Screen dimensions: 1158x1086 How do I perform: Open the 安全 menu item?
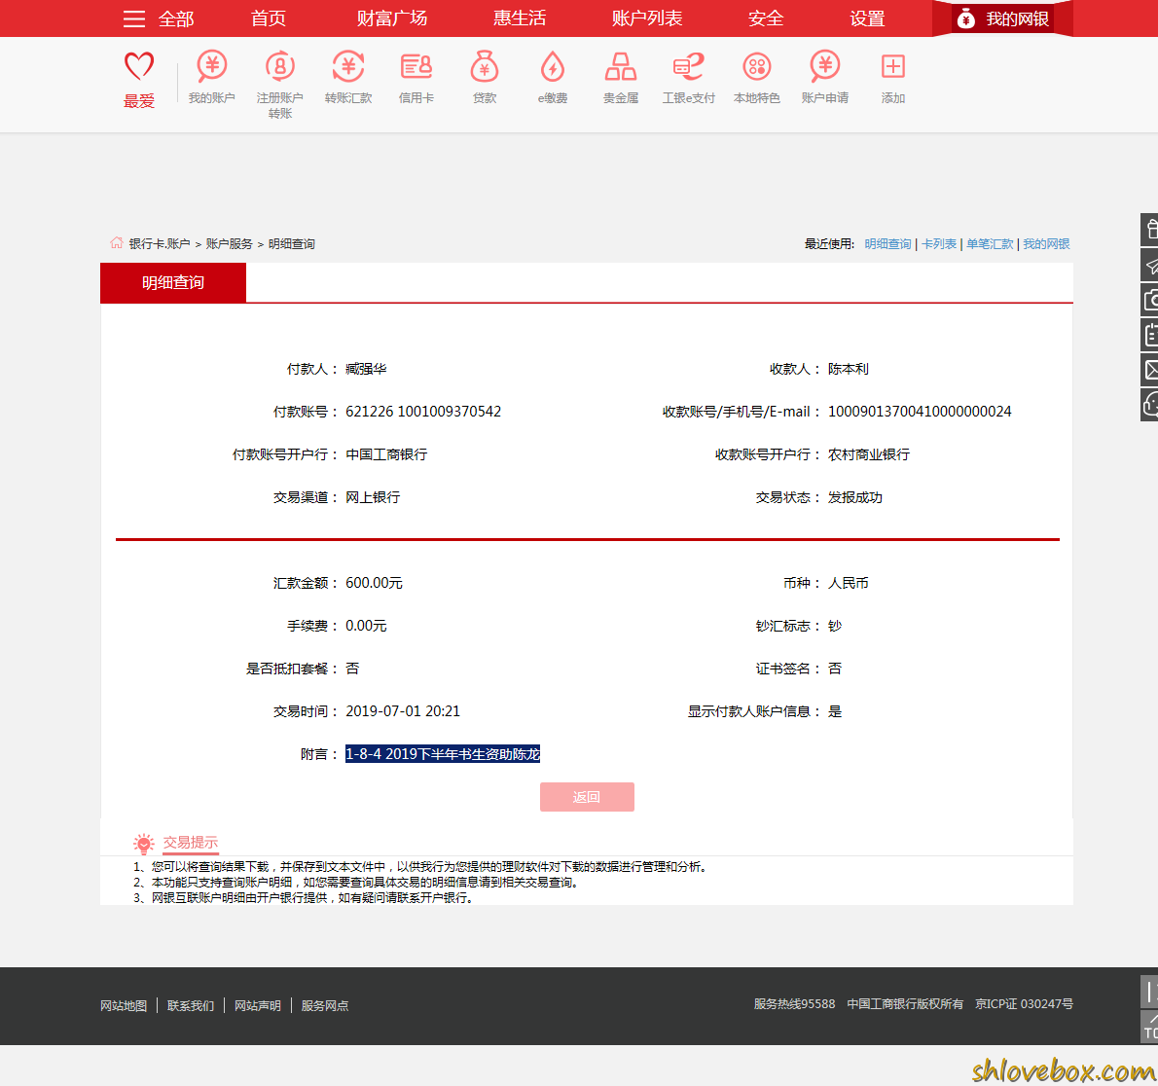point(766,18)
